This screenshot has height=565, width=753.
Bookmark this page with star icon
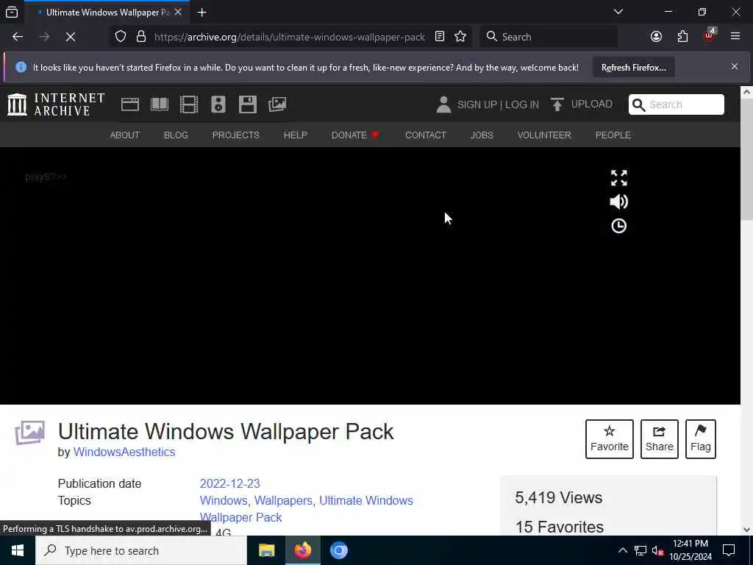tap(460, 37)
